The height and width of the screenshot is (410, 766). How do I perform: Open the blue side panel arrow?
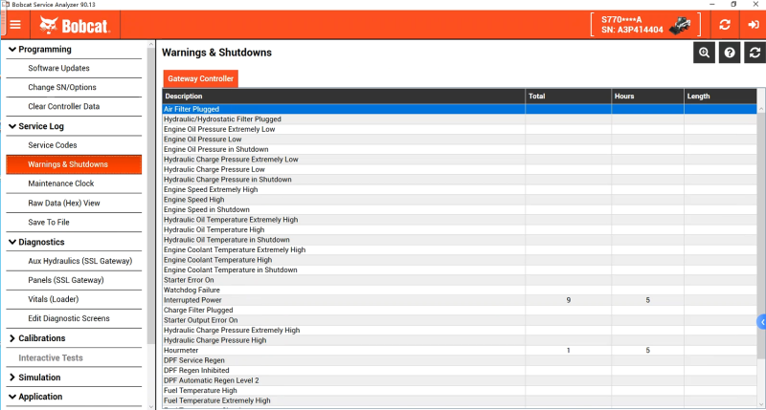coord(761,322)
